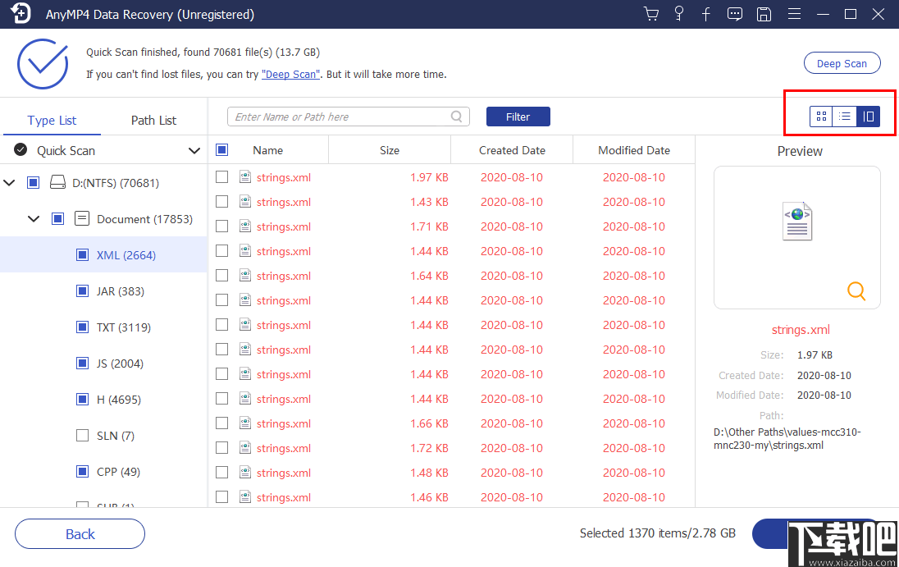
Task: Click the save scan result icon
Action: (x=764, y=14)
